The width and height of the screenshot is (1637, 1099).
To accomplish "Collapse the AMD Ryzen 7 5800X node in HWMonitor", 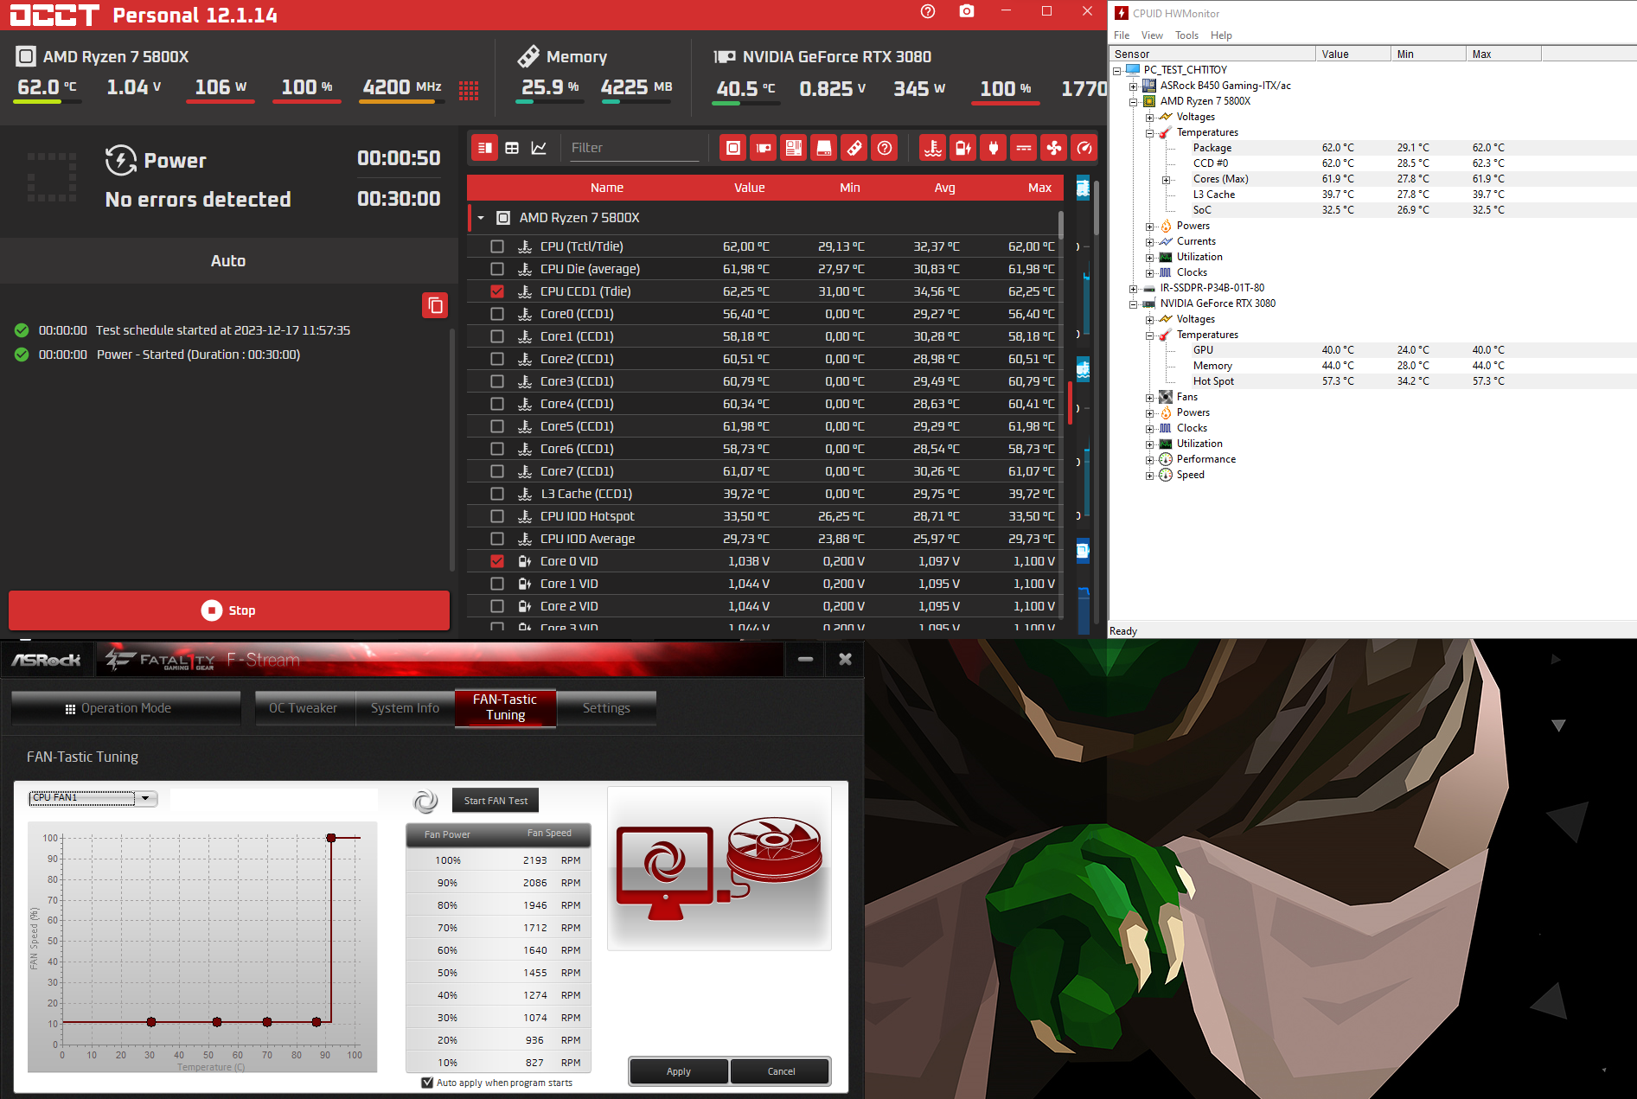I will [x=1133, y=101].
